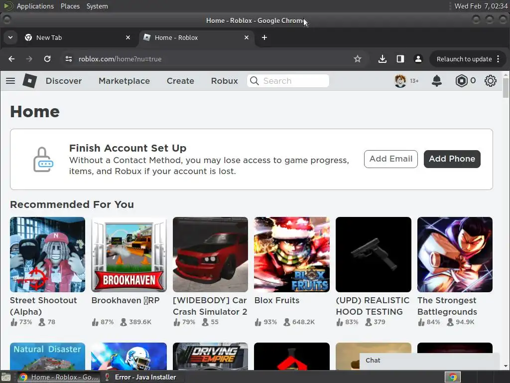510x383 pixels.
Task: Open the Applications menu
Action: [x=35, y=6]
